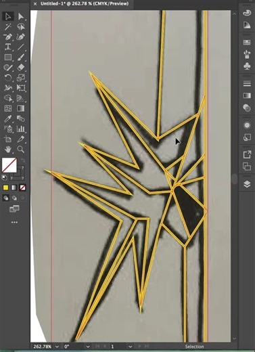Pick the Symbol Sprayer tool
Image resolution: width=255 pixels, height=352 pixels.
(x=8, y=129)
